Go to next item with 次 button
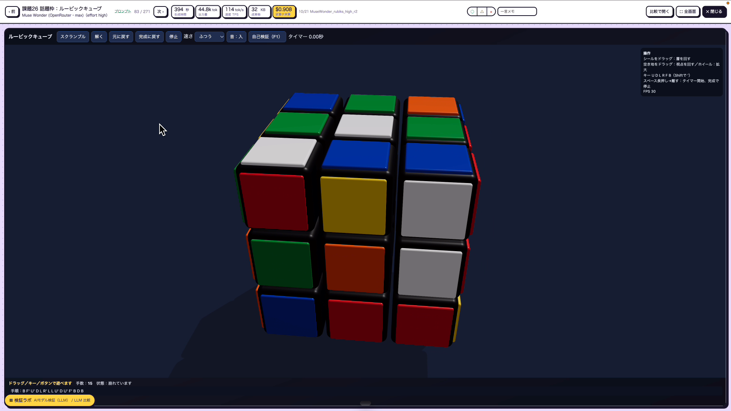Image resolution: width=731 pixels, height=411 pixels. click(x=160, y=12)
